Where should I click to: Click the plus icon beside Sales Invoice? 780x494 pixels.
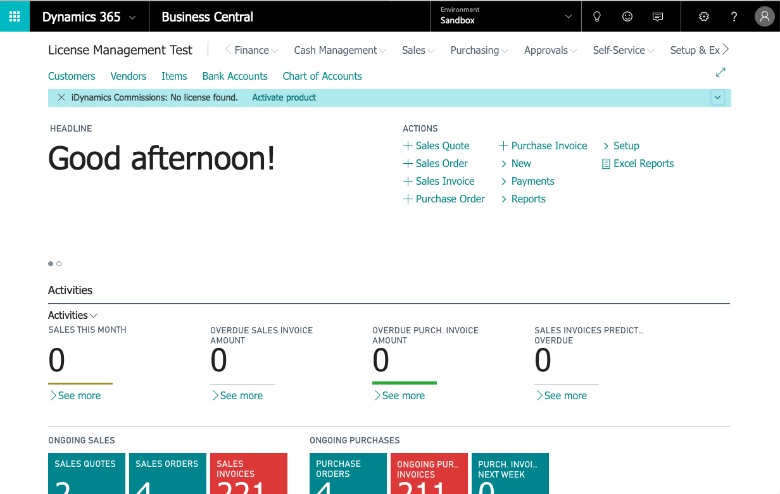[x=408, y=181]
